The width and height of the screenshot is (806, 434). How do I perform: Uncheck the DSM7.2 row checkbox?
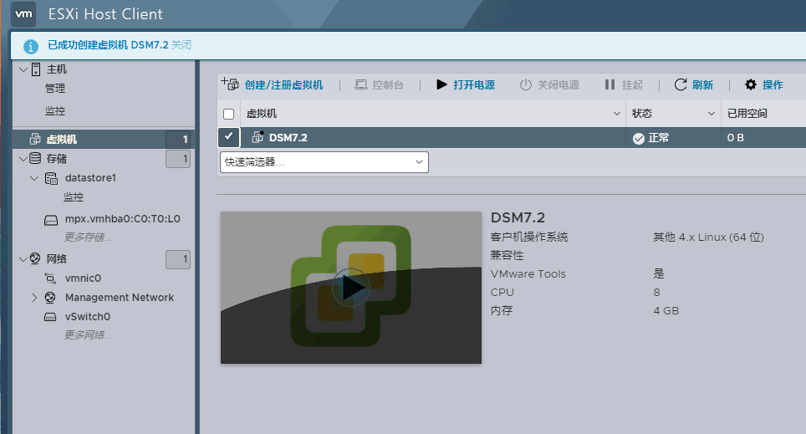point(229,137)
